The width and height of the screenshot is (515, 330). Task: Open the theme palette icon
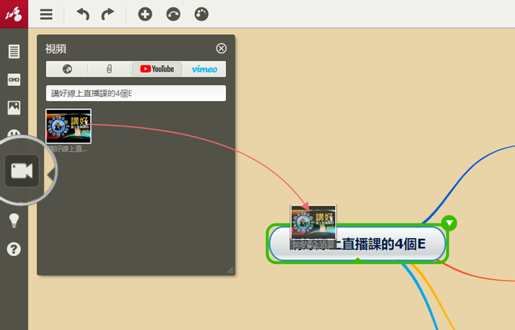coord(201,14)
